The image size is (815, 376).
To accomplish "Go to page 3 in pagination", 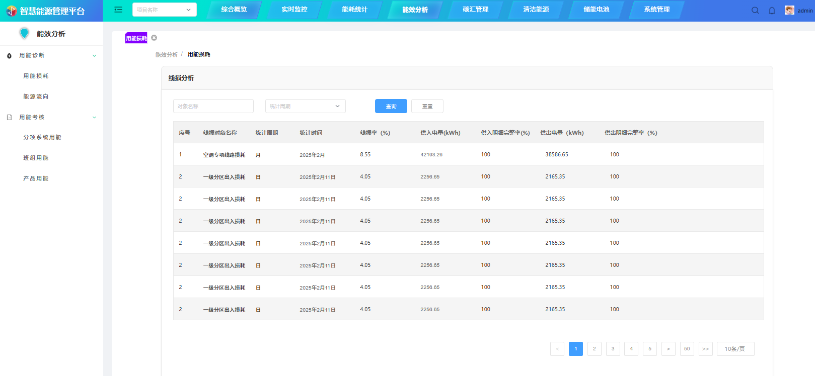I will [613, 349].
